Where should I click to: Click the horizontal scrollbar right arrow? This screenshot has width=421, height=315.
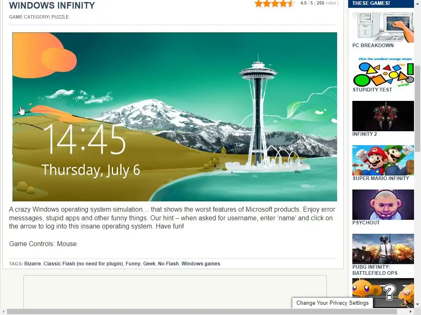[x=411, y=312]
